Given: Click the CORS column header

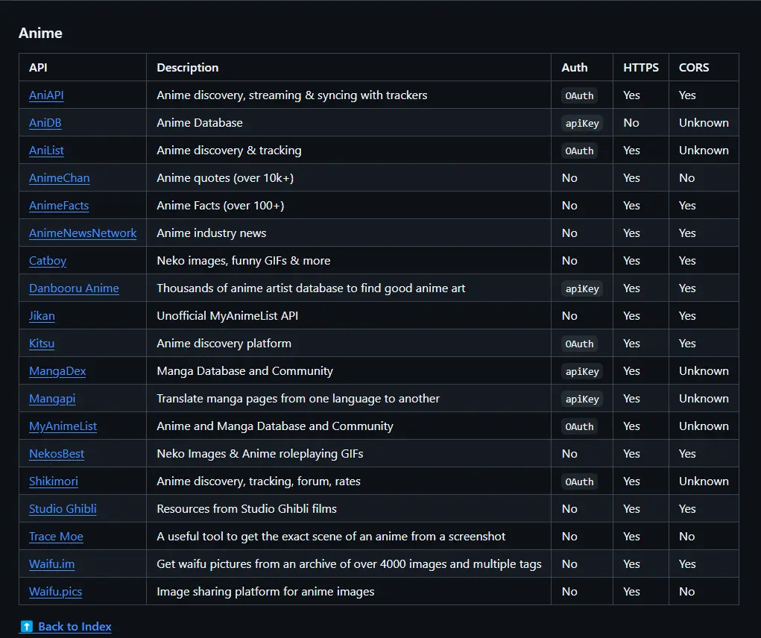Looking at the screenshot, I should (693, 67).
